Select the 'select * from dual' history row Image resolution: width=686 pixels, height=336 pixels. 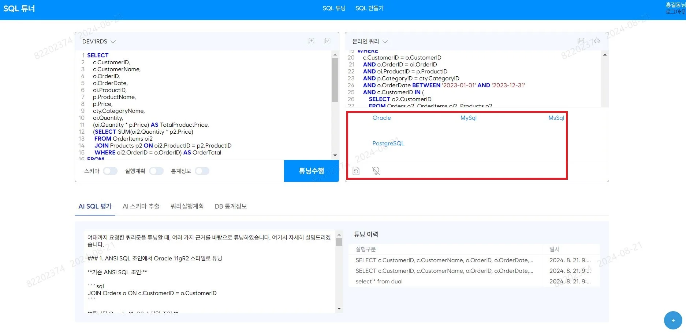(379, 281)
